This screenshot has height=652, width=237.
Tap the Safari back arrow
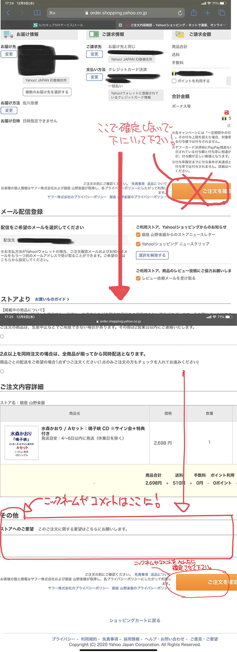(8, 13)
